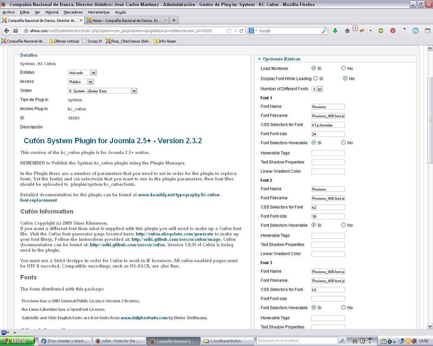Set Font 1 Selectors Hoverable to Si

coord(314,143)
